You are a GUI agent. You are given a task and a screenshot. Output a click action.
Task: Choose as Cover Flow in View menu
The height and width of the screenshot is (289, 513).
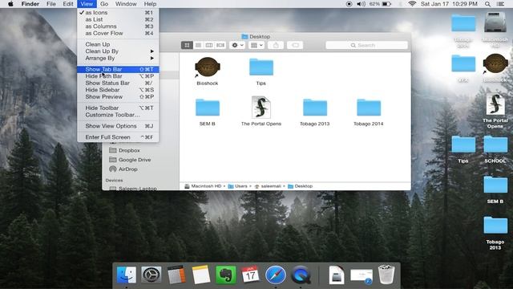click(x=118, y=33)
